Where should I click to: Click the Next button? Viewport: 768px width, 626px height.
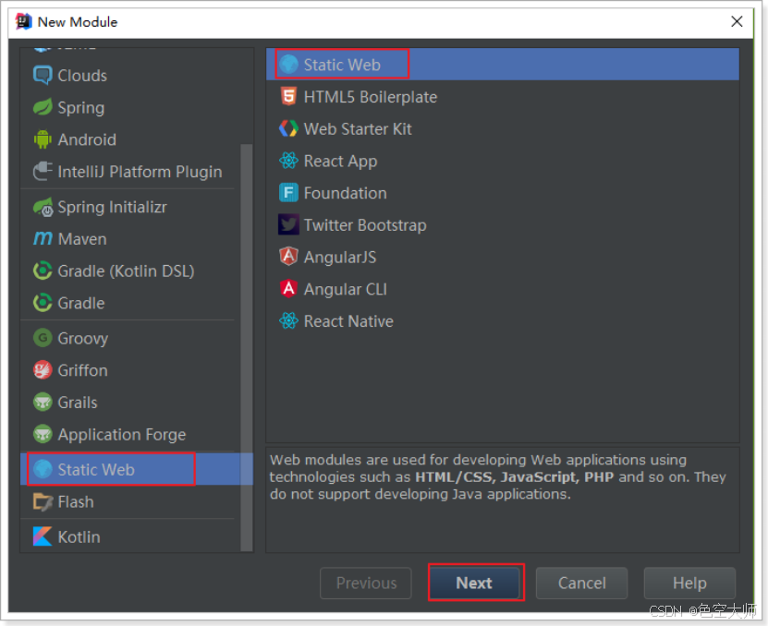tap(474, 583)
